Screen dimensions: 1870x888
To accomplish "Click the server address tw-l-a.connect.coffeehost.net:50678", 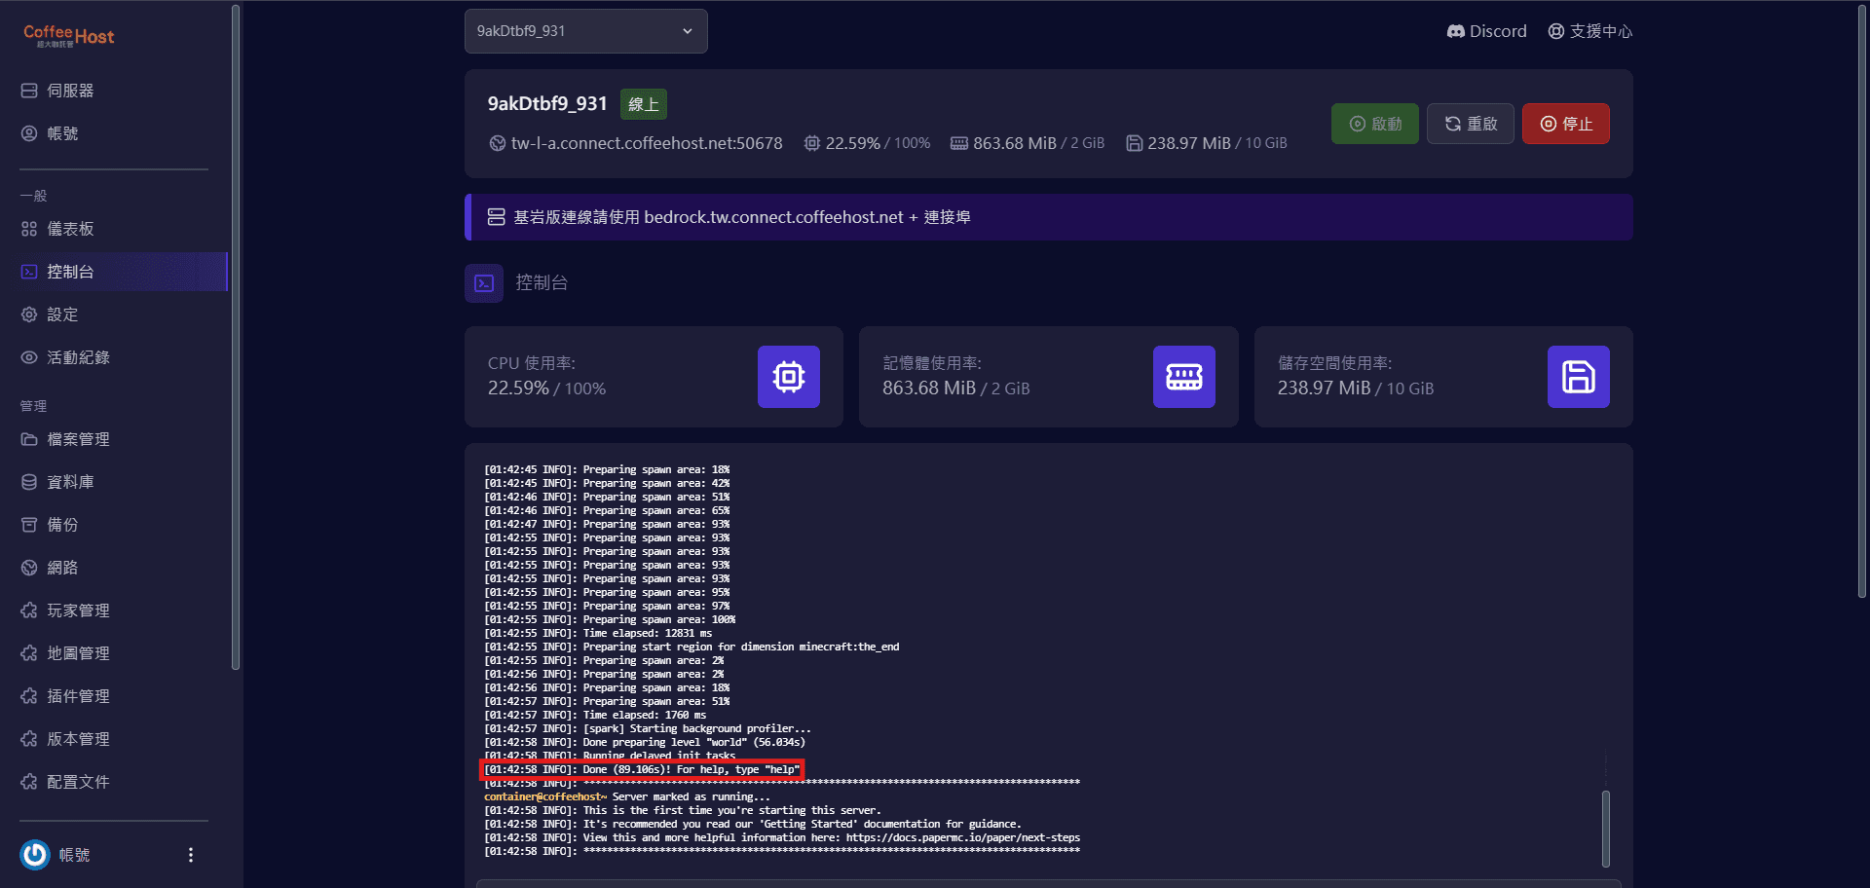I will [647, 143].
